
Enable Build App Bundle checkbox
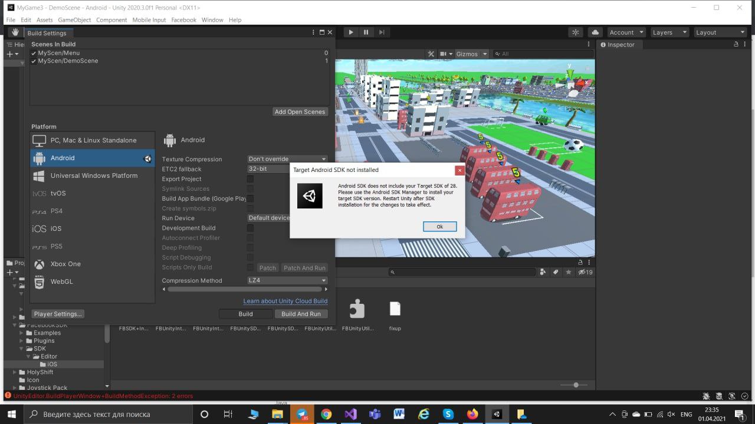point(250,198)
